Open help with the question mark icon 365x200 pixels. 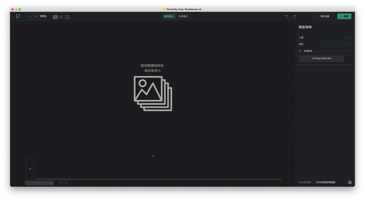coord(350,182)
